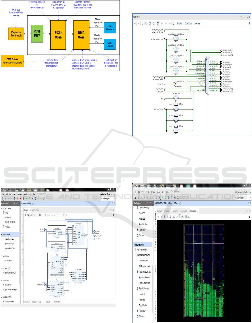Click Create Block Design in Flow Navigator
This screenshot has height=323, width=252.
10,239
